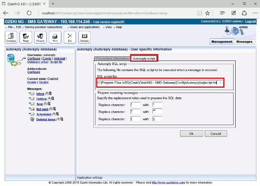
Task: Select the Autoreply script tab
Action: (x=144, y=58)
